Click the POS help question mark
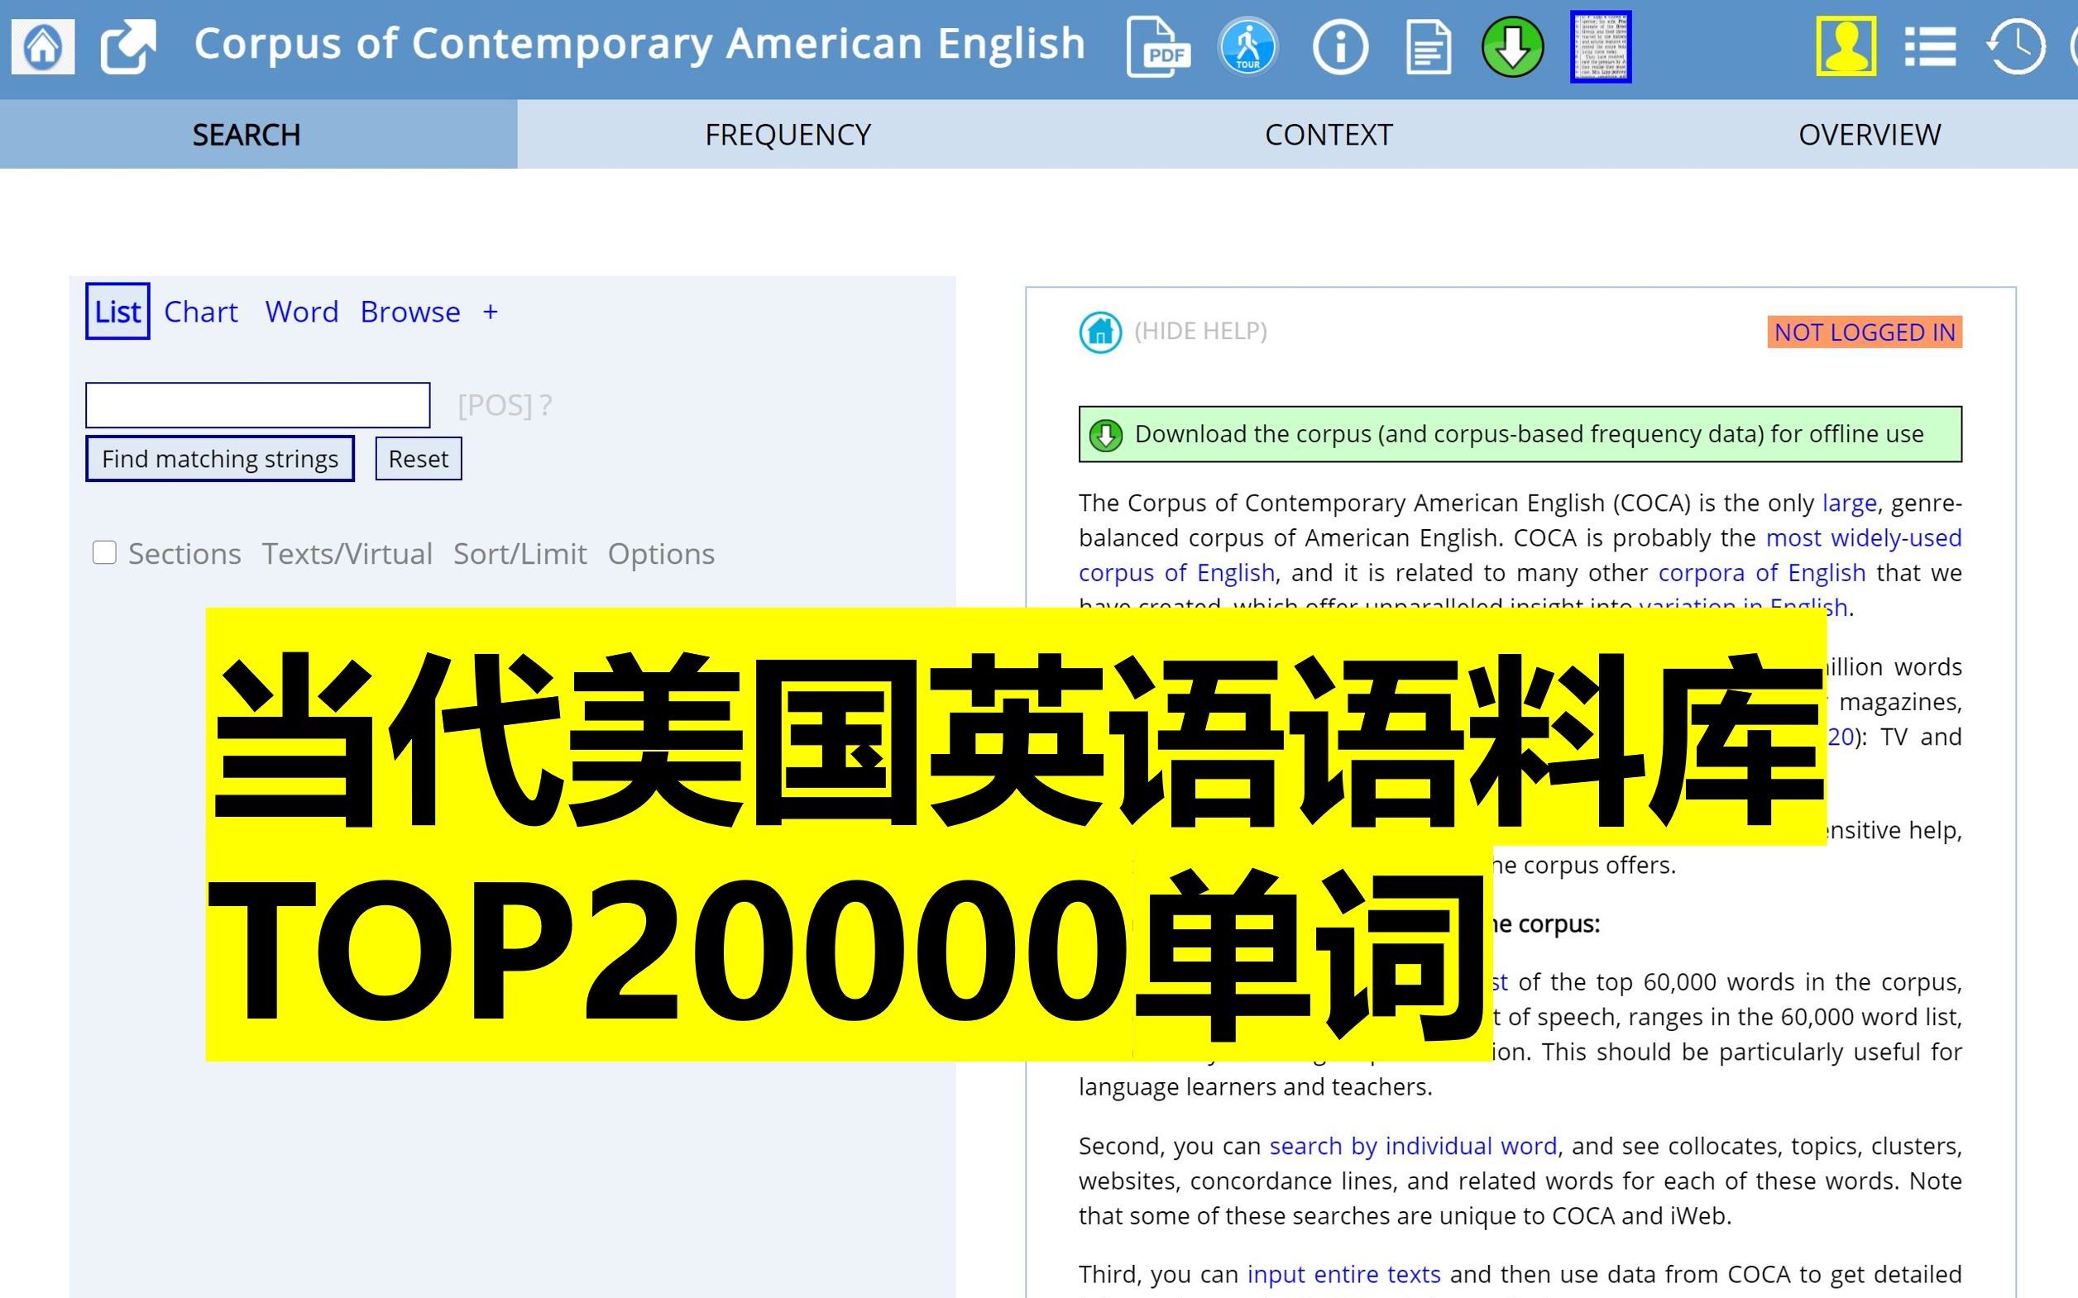 [546, 404]
